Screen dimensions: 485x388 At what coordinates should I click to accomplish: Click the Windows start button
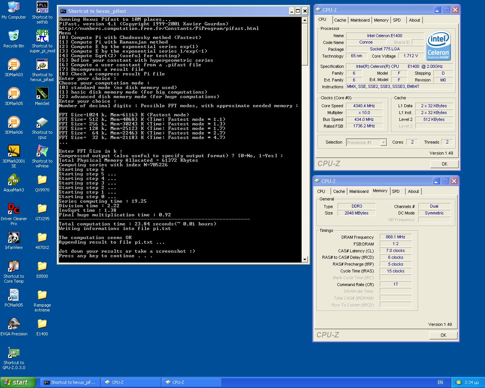(x=18, y=382)
